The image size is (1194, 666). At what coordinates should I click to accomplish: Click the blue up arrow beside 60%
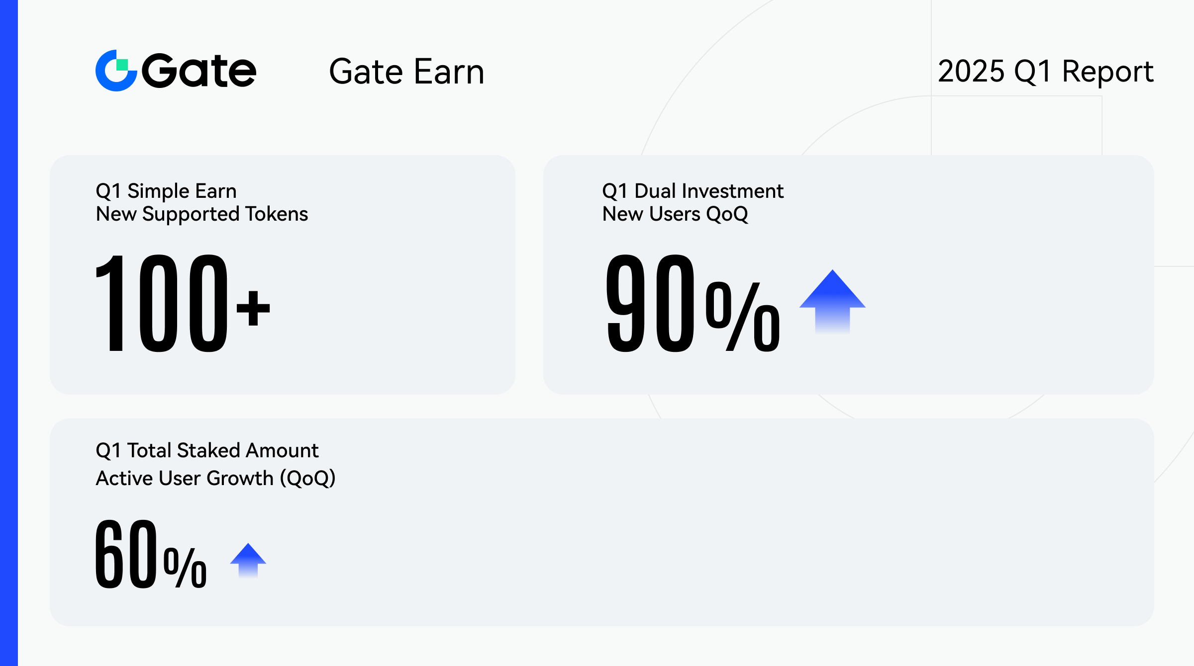[x=248, y=560]
